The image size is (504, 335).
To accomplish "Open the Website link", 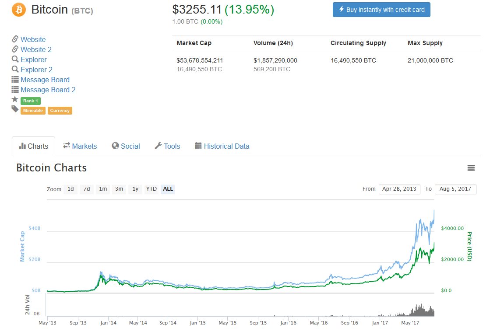I will (33, 39).
